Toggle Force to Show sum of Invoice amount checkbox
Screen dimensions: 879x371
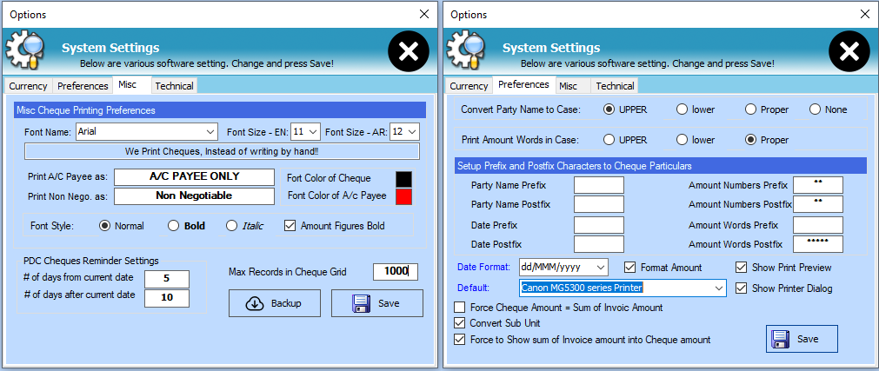460,340
